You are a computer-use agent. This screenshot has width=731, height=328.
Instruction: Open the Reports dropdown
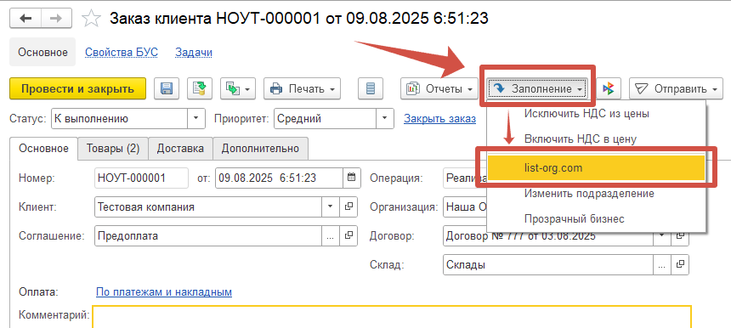pos(439,88)
